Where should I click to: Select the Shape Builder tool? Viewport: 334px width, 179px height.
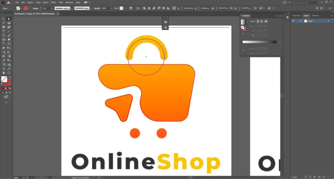[x=4, y=52]
